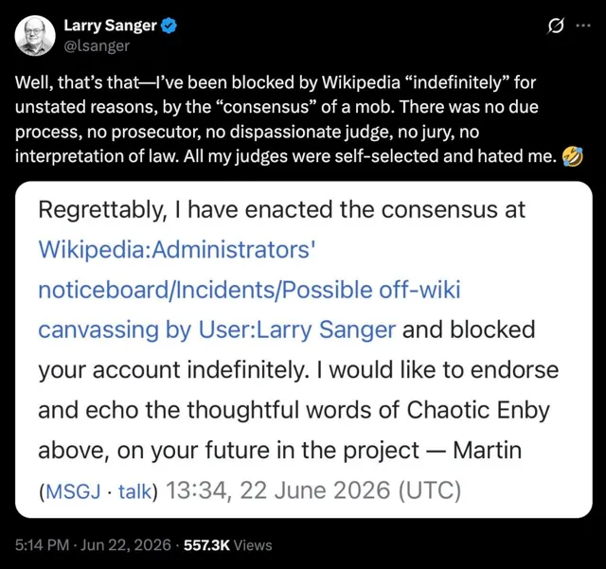Click the "noticeboard/Incidents/Possible off-wiki" link line
The image size is (606, 569).
click(249, 290)
